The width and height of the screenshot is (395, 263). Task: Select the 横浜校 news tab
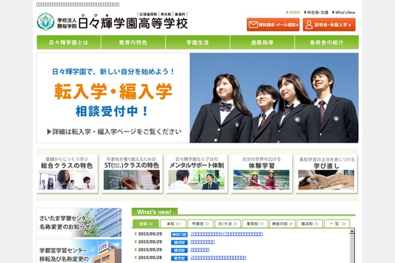pyautogui.click(x=309, y=224)
